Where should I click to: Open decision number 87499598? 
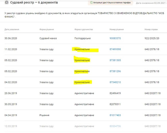click(x=115, y=49)
